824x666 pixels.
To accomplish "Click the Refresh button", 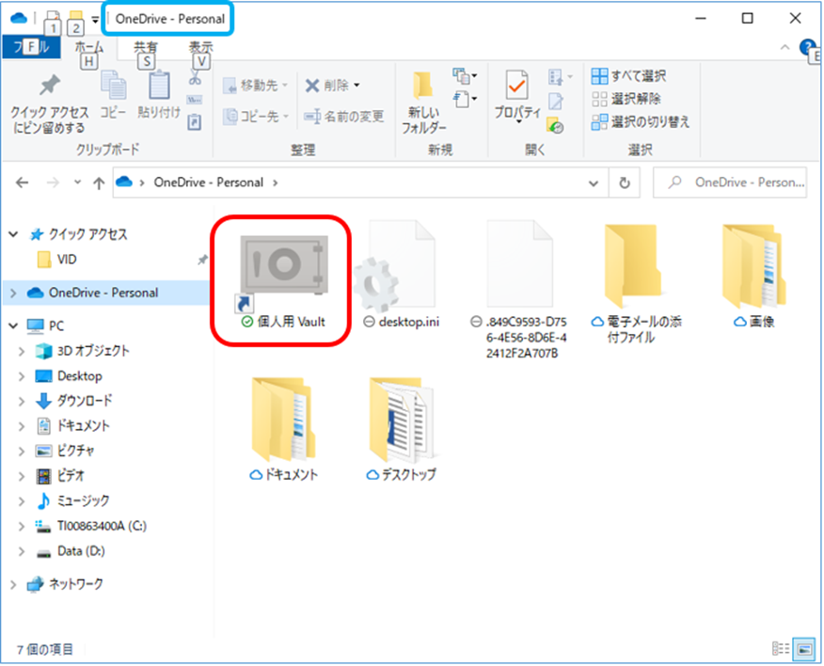I will (x=625, y=182).
